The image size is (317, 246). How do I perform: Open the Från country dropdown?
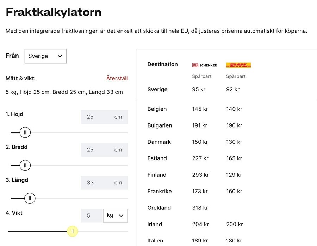45,56
